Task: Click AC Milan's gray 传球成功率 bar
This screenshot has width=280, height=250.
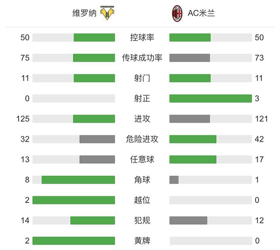Action: [189, 58]
